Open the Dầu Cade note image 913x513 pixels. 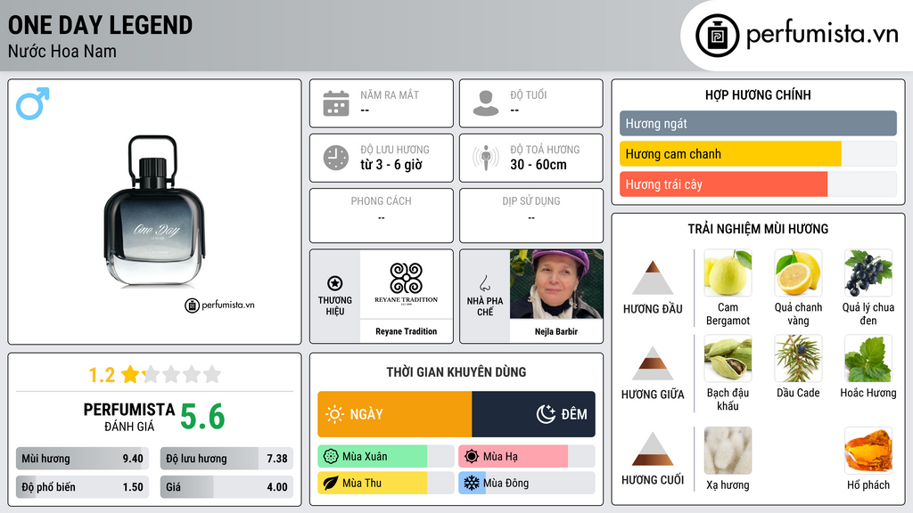[x=798, y=358]
